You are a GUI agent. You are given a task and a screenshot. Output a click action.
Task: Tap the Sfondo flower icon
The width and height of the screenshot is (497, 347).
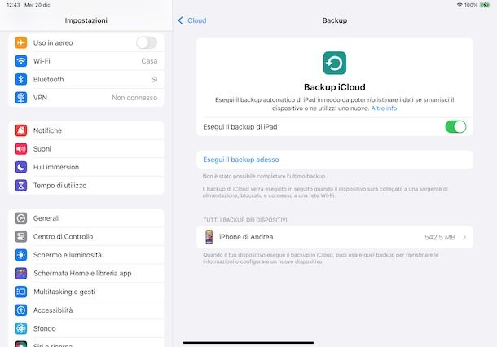point(21,328)
